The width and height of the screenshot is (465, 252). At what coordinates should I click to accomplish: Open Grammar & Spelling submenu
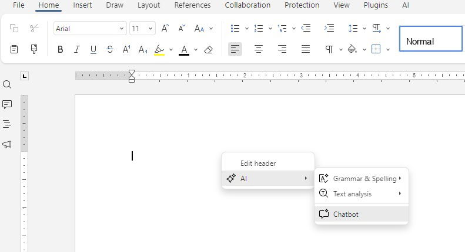362,178
